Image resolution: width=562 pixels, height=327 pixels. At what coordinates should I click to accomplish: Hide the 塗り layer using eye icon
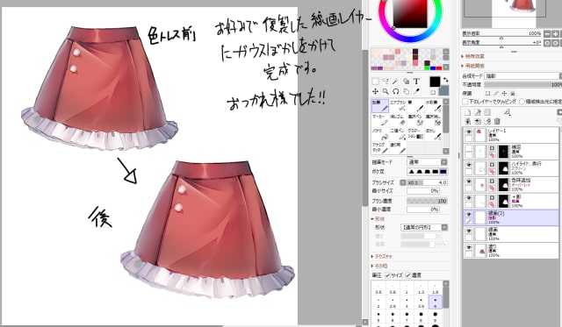tap(468, 247)
